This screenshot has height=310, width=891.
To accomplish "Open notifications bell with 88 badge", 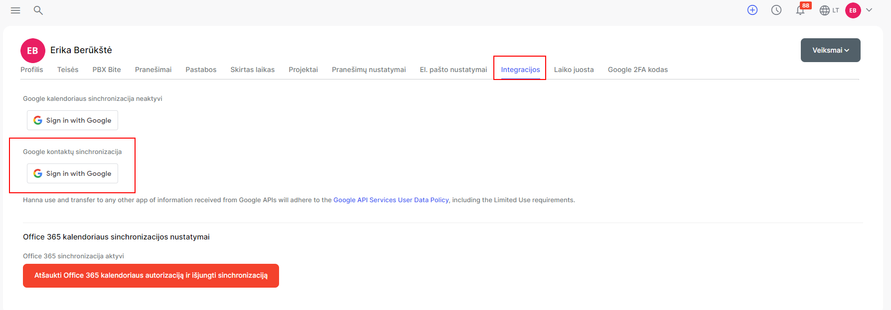I will (x=801, y=10).
